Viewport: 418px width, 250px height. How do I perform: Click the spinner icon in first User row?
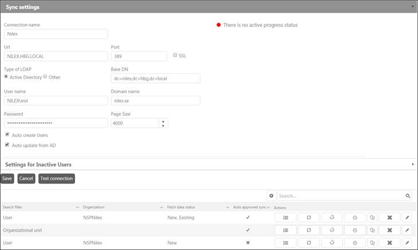click(x=332, y=218)
